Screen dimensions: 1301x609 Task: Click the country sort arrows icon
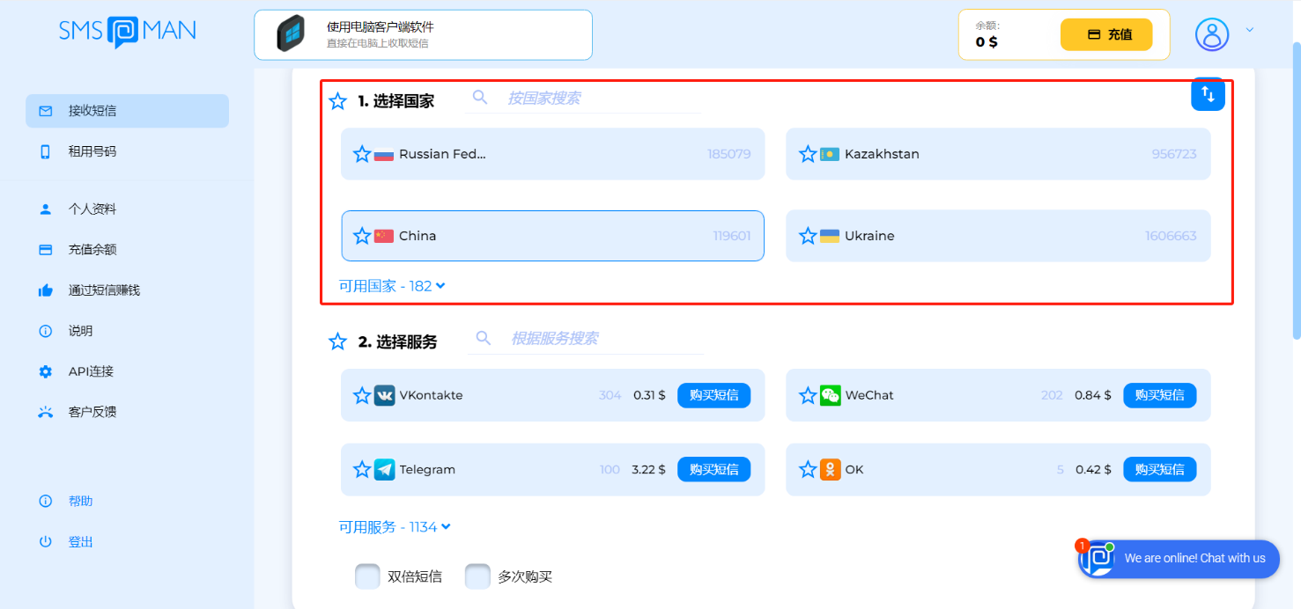tap(1208, 94)
